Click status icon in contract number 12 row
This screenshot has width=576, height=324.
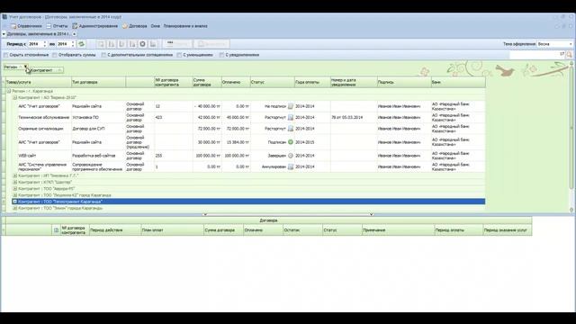coord(290,106)
